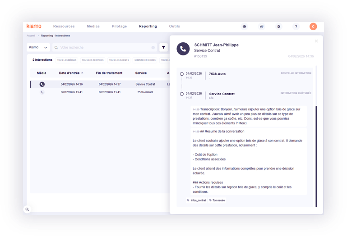The width and height of the screenshot is (347, 237).
Task: Click the stacked windows icon in header
Action: pos(261,27)
